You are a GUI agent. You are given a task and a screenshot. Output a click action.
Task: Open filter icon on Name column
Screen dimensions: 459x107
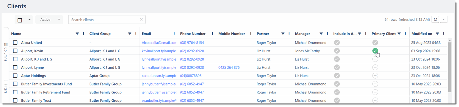point(77,34)
